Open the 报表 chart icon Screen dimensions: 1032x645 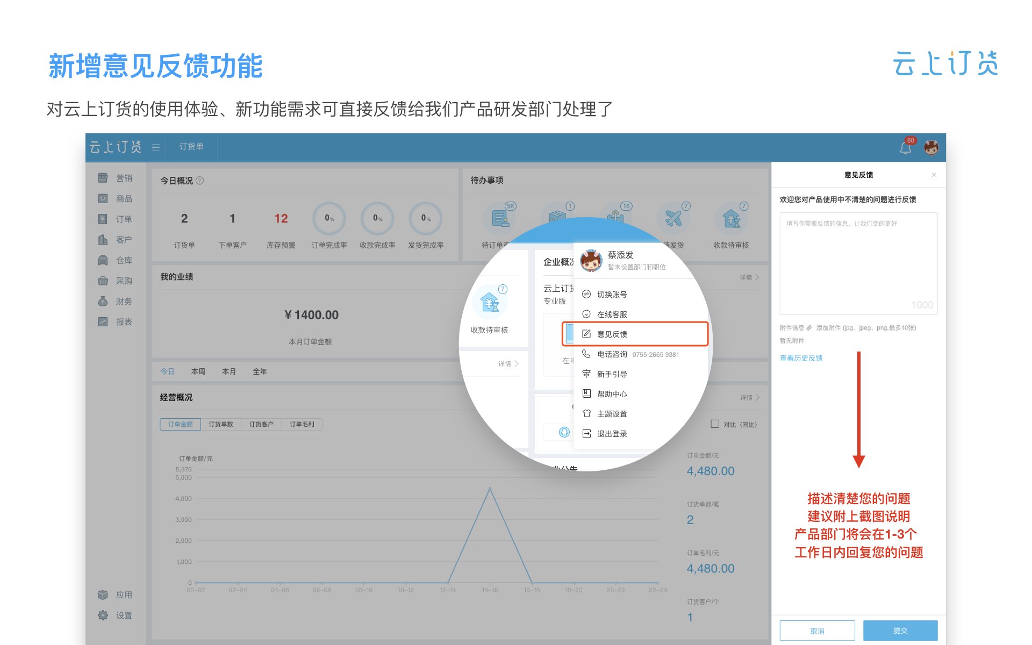pos(103,321)
